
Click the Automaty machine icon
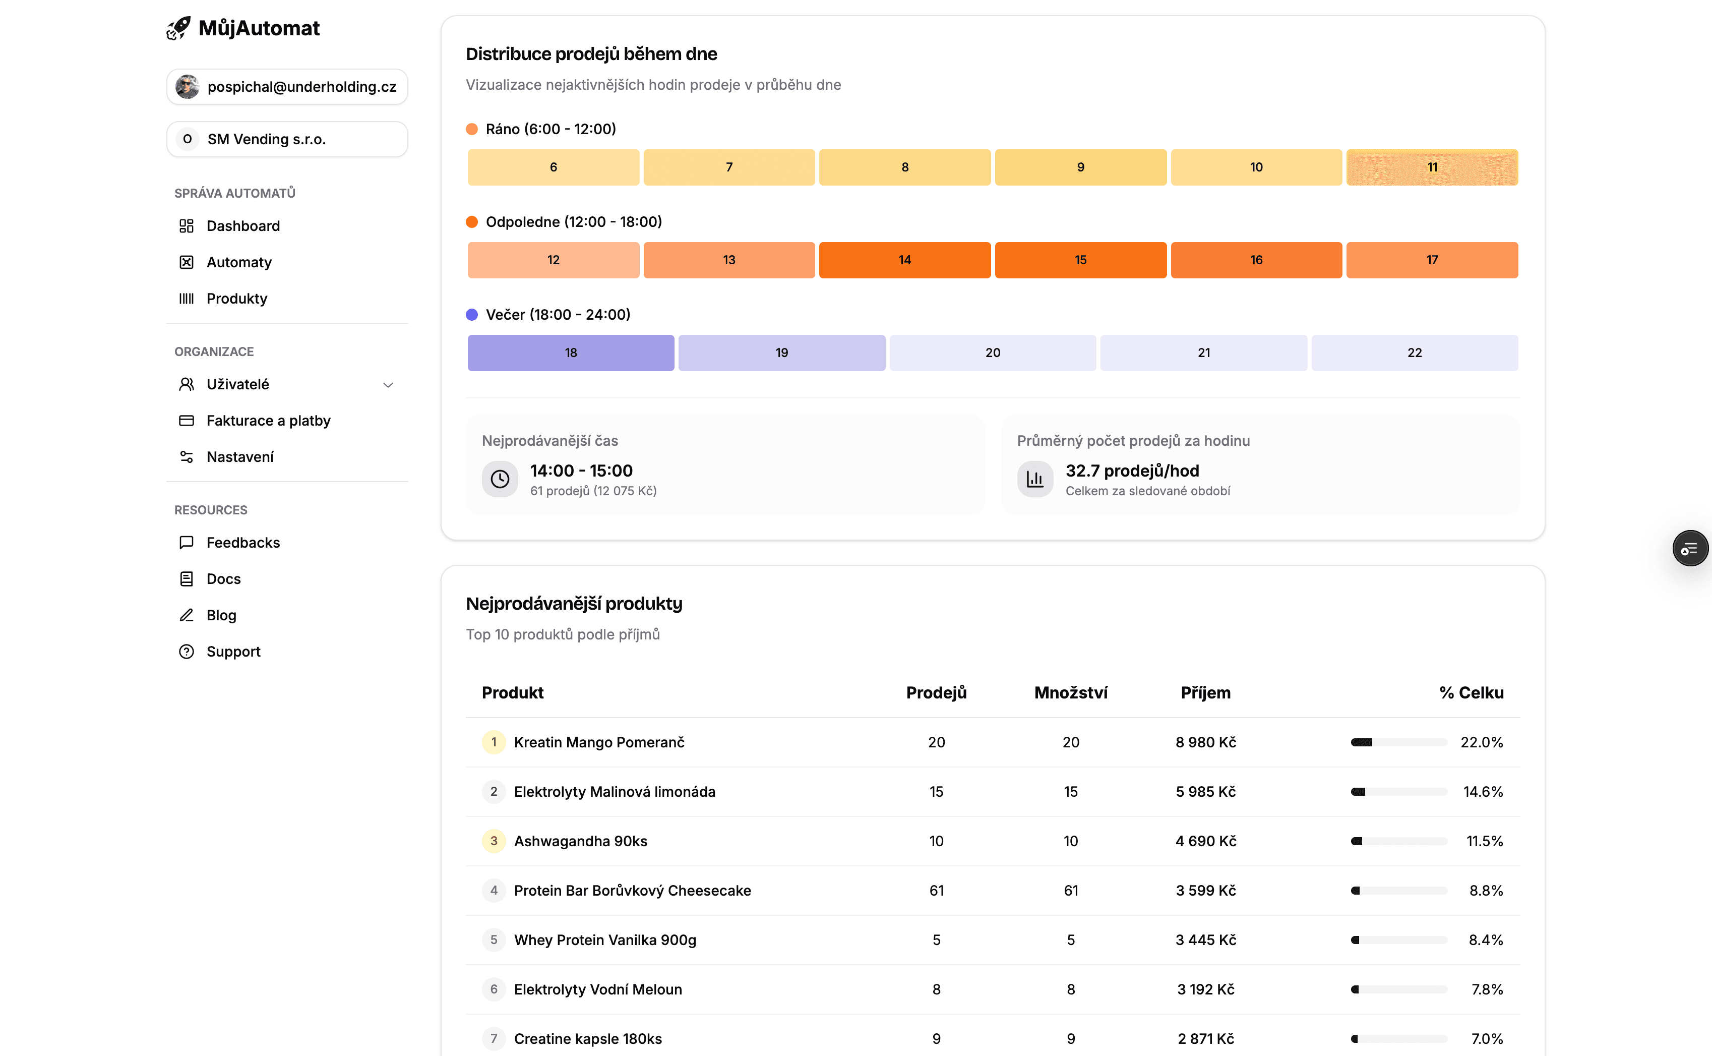[187, 262]
